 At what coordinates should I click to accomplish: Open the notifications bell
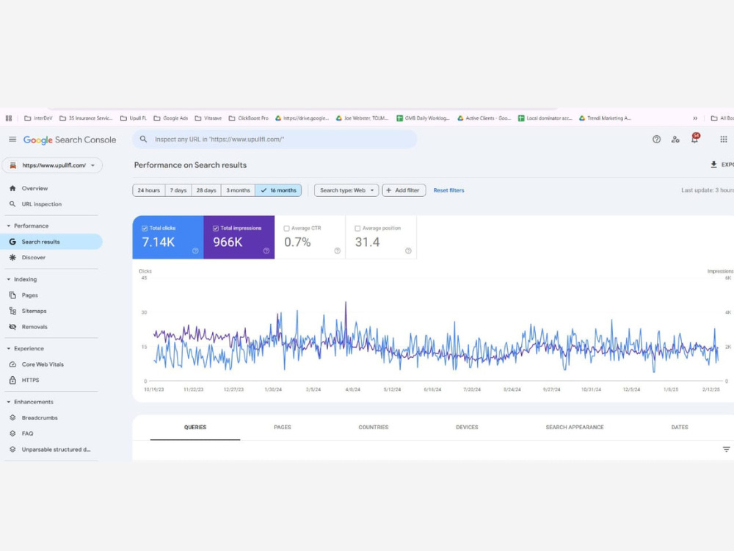point(694,139)
